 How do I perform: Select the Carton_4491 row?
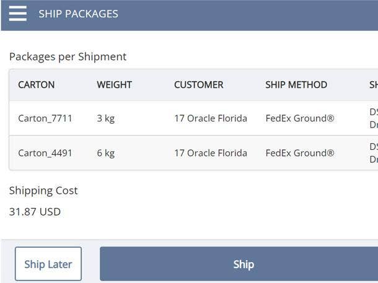(45, 153)
